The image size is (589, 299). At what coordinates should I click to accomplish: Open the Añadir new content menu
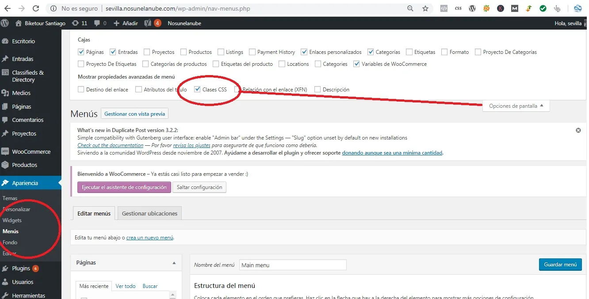pyautogui.click(x=126, y=23)
